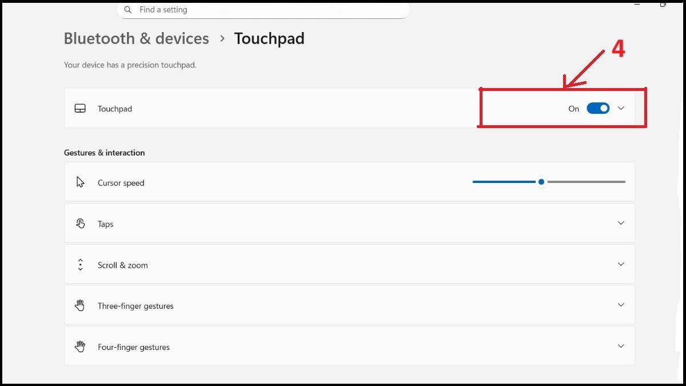Image resolution: width=686 pixels, height=386 pixels.
Task: Click the four-finger hand icon
Action: pos(80,346)
